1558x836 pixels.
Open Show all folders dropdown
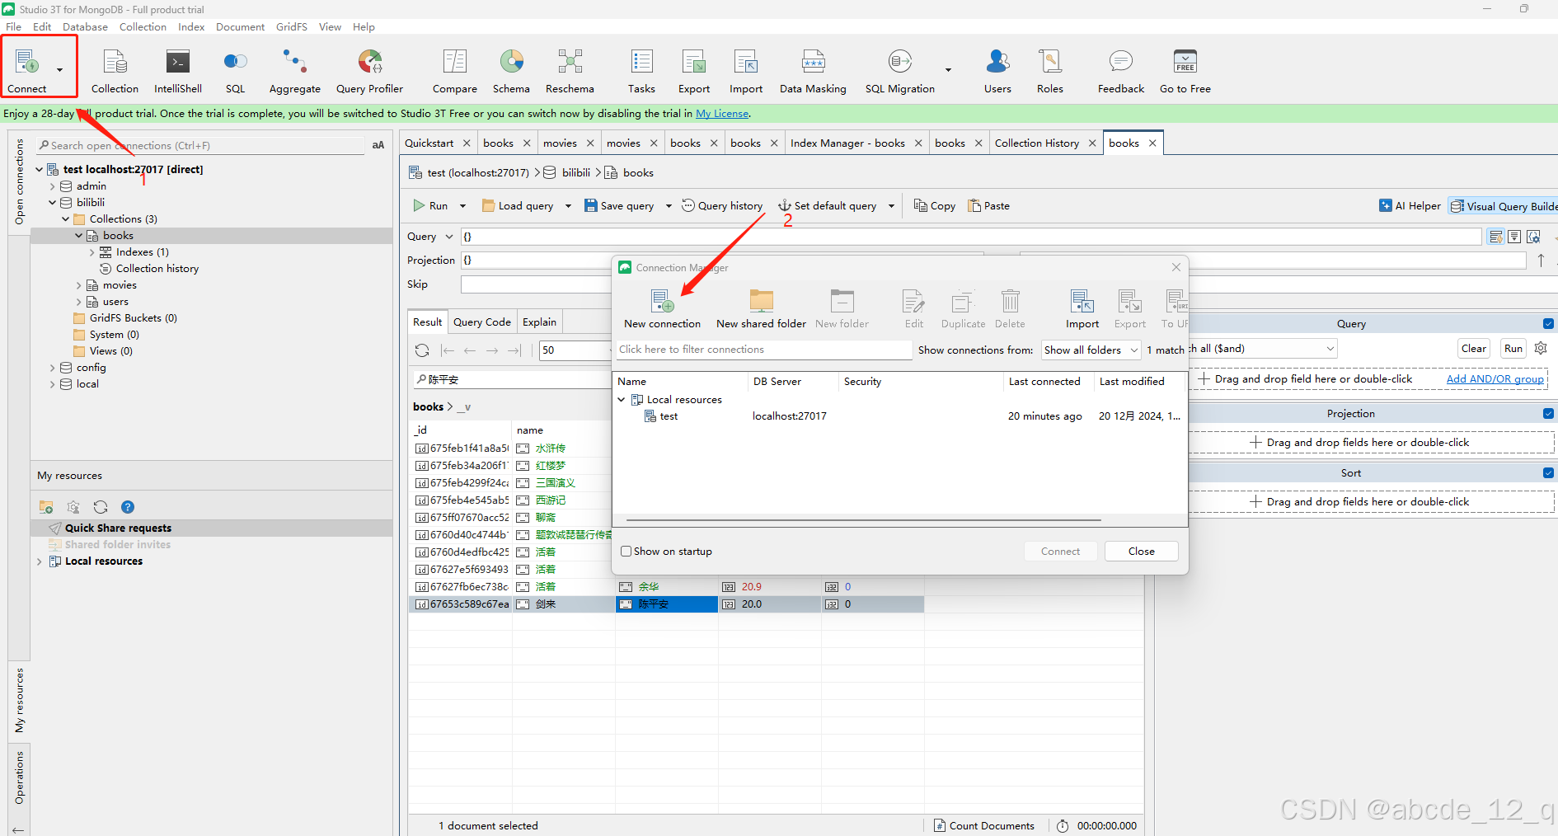(x=1091, y=350)
